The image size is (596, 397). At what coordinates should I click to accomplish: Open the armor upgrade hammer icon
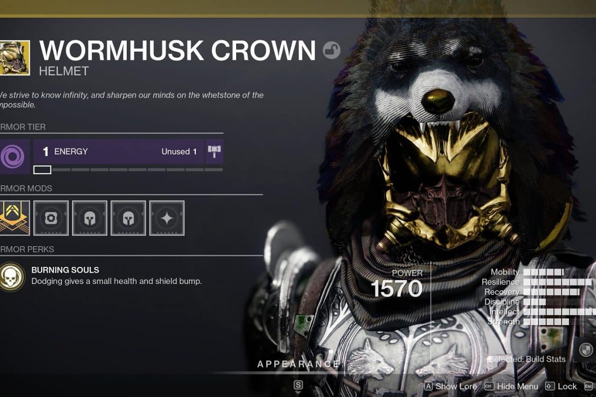[214, 151]
